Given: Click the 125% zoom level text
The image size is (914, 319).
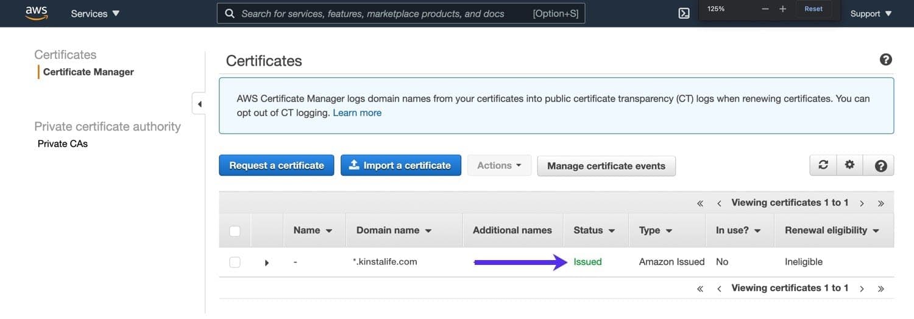Looking at the screenshot, I should (717, 9).
